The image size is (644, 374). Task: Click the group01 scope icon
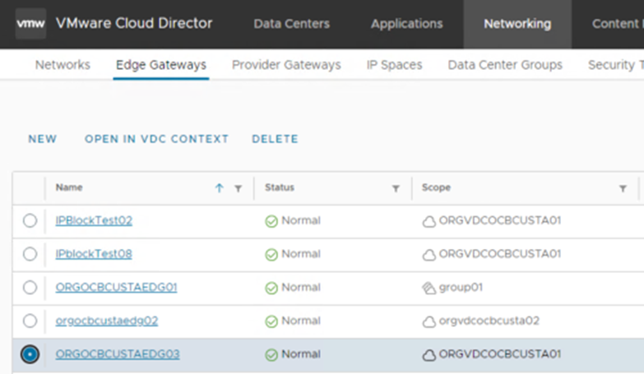429,289
